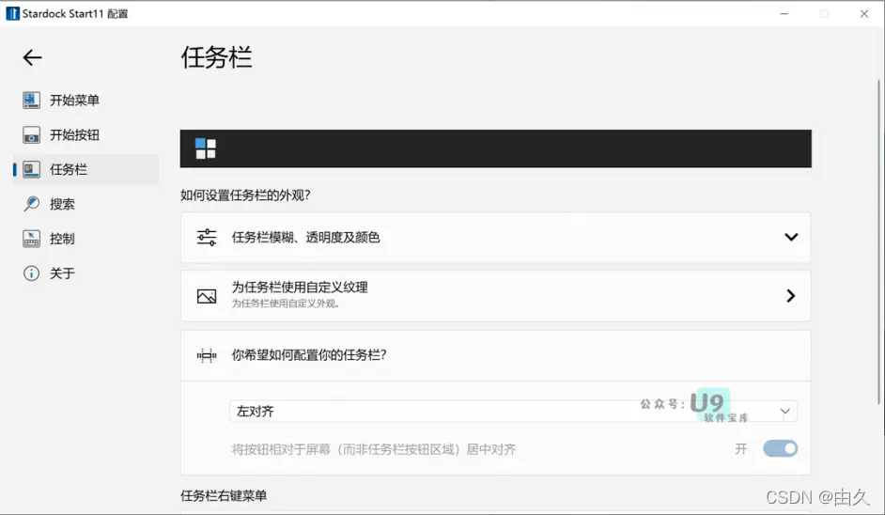Click the 搜索 magnifier icon
Screen dimensions: 885x515
tap(31, 204)
